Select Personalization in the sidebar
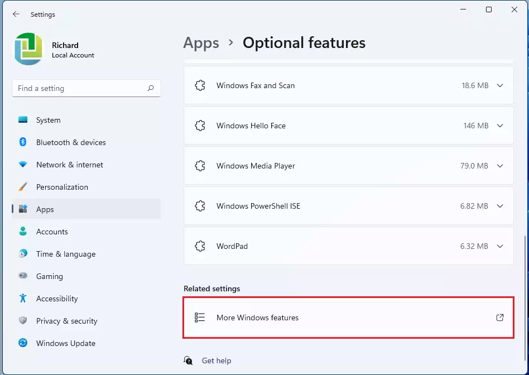Screen dimensions: 529x375 tap(86, 186)
